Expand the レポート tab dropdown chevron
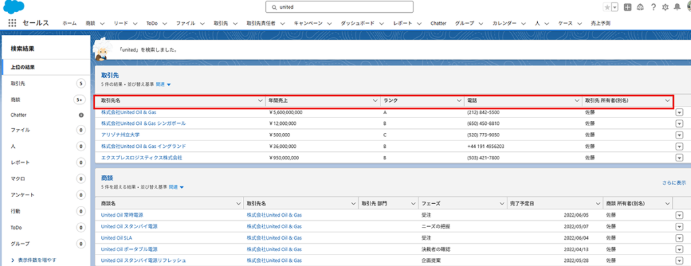The width and height of the screenshot is (691, 266). click(420, 24)
